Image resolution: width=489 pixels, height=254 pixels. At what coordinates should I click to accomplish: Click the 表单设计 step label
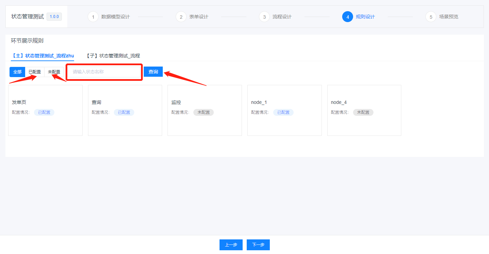(x=199, y=17)
